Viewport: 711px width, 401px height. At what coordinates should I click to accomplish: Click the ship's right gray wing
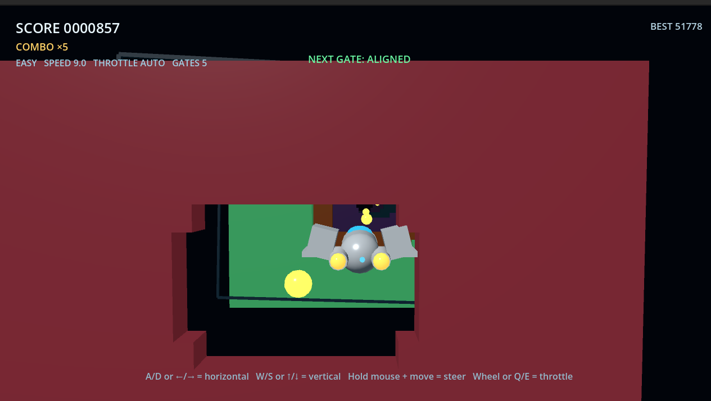tap(399, 242)
